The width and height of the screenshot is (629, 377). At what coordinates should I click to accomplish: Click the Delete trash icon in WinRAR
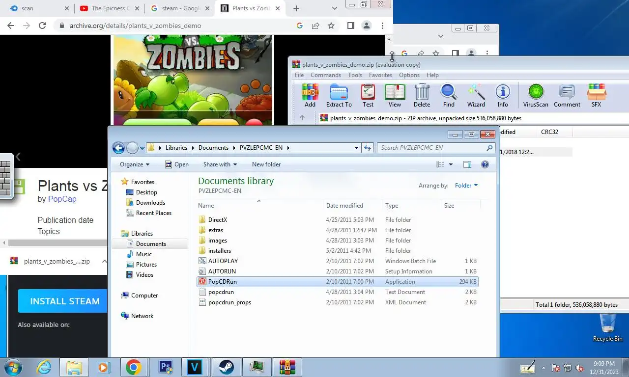pos(422,95)
